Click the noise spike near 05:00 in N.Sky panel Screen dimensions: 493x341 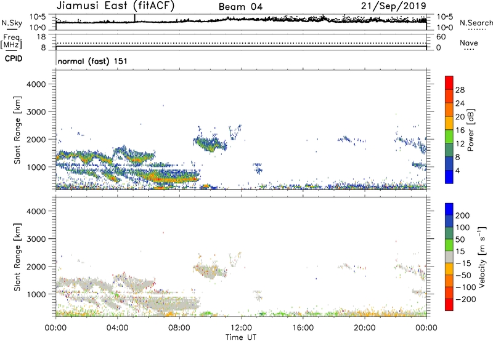(134, 18)
